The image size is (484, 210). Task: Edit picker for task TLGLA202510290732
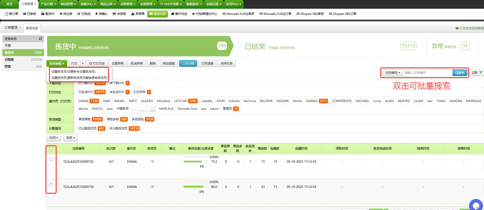point(152,162)
